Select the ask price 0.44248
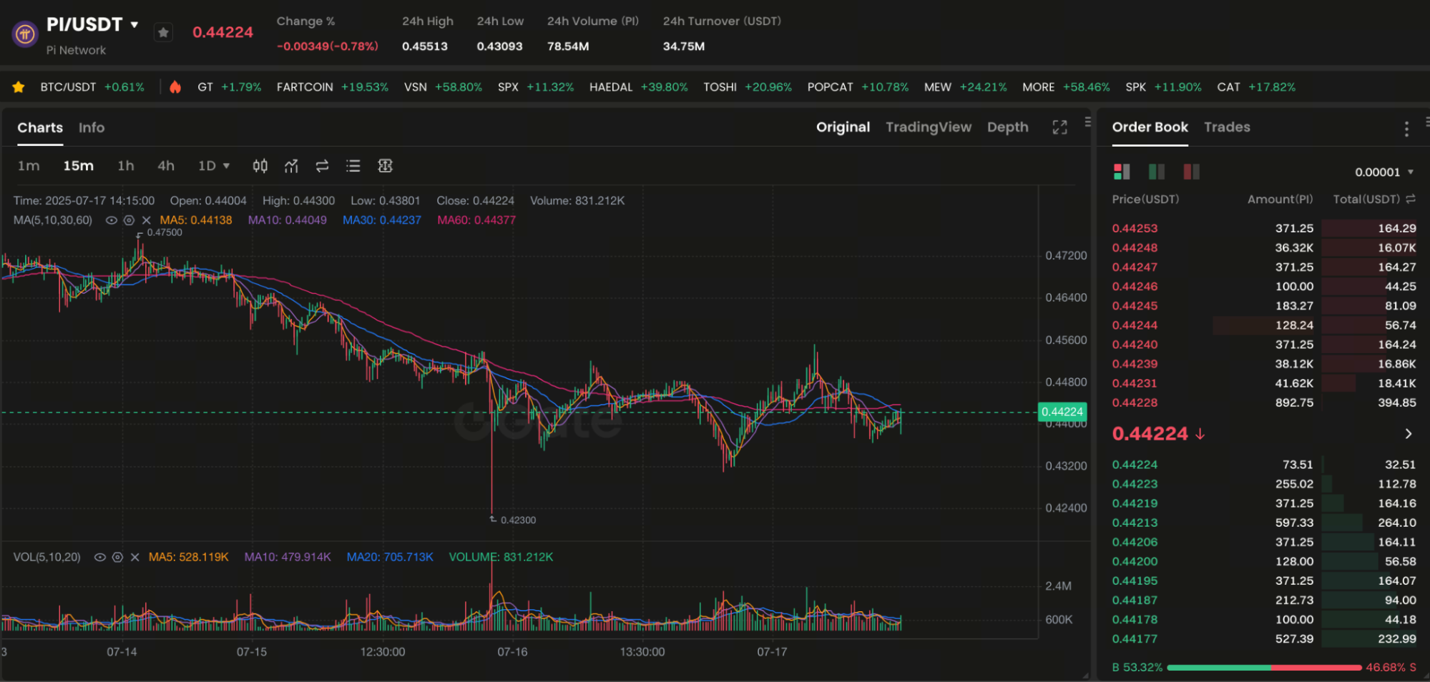Viewport: 1430px width, 682px height. pos(1135,247)
